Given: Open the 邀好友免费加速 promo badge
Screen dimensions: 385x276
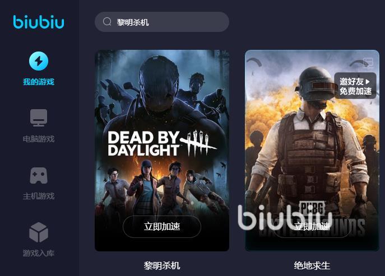Looking at the screenshot, I should point(355,86).
